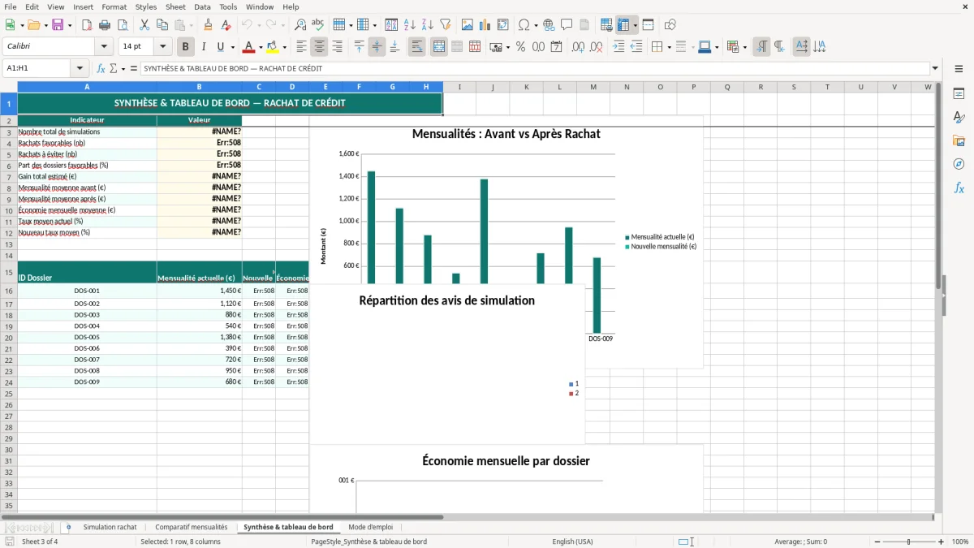Switch to the Mode d'emploi sheet tab

point(371,527)
